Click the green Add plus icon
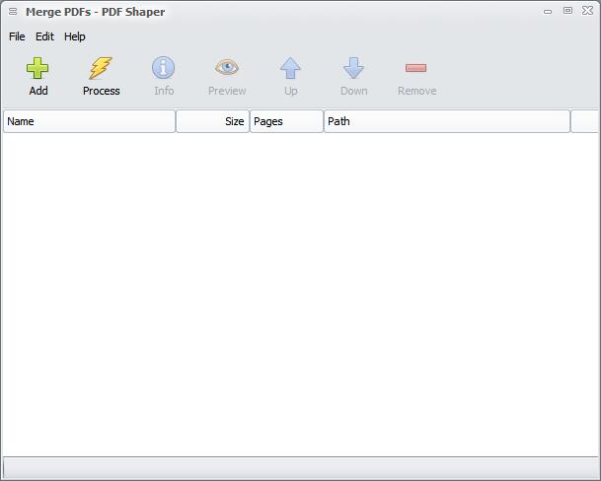The height and width of the screenshot is (481, 601). point(38,68)
